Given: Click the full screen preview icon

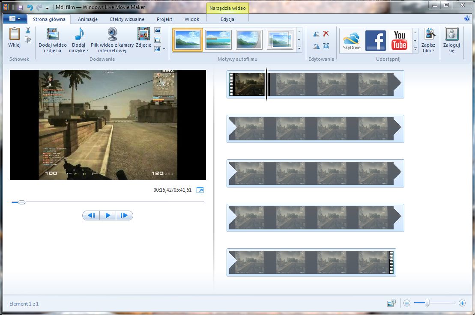Looking at the screenshot, I should coord(200,190).
